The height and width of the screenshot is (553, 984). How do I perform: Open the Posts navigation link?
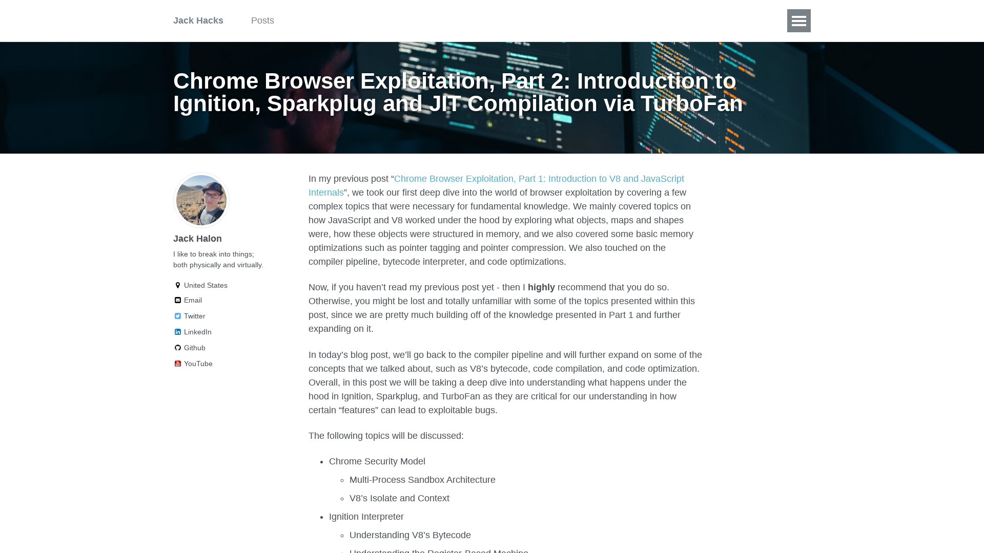point(262,20)
